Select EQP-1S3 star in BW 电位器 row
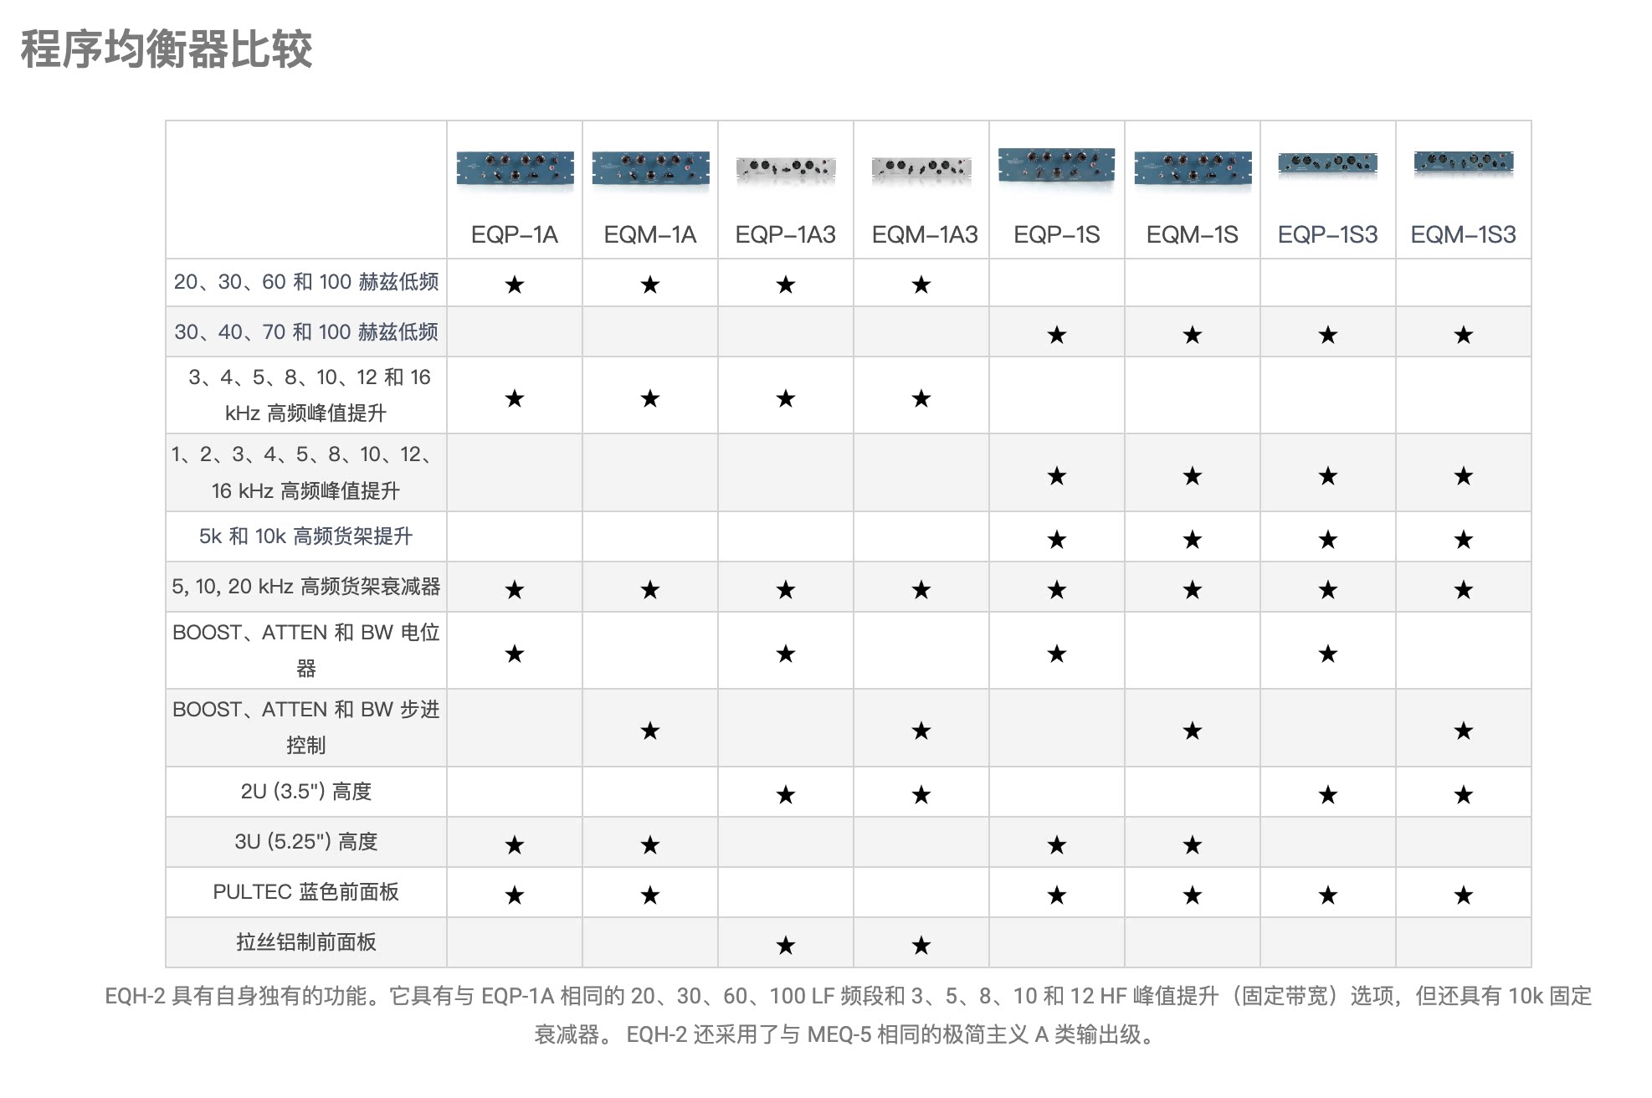 [1328, 654]
